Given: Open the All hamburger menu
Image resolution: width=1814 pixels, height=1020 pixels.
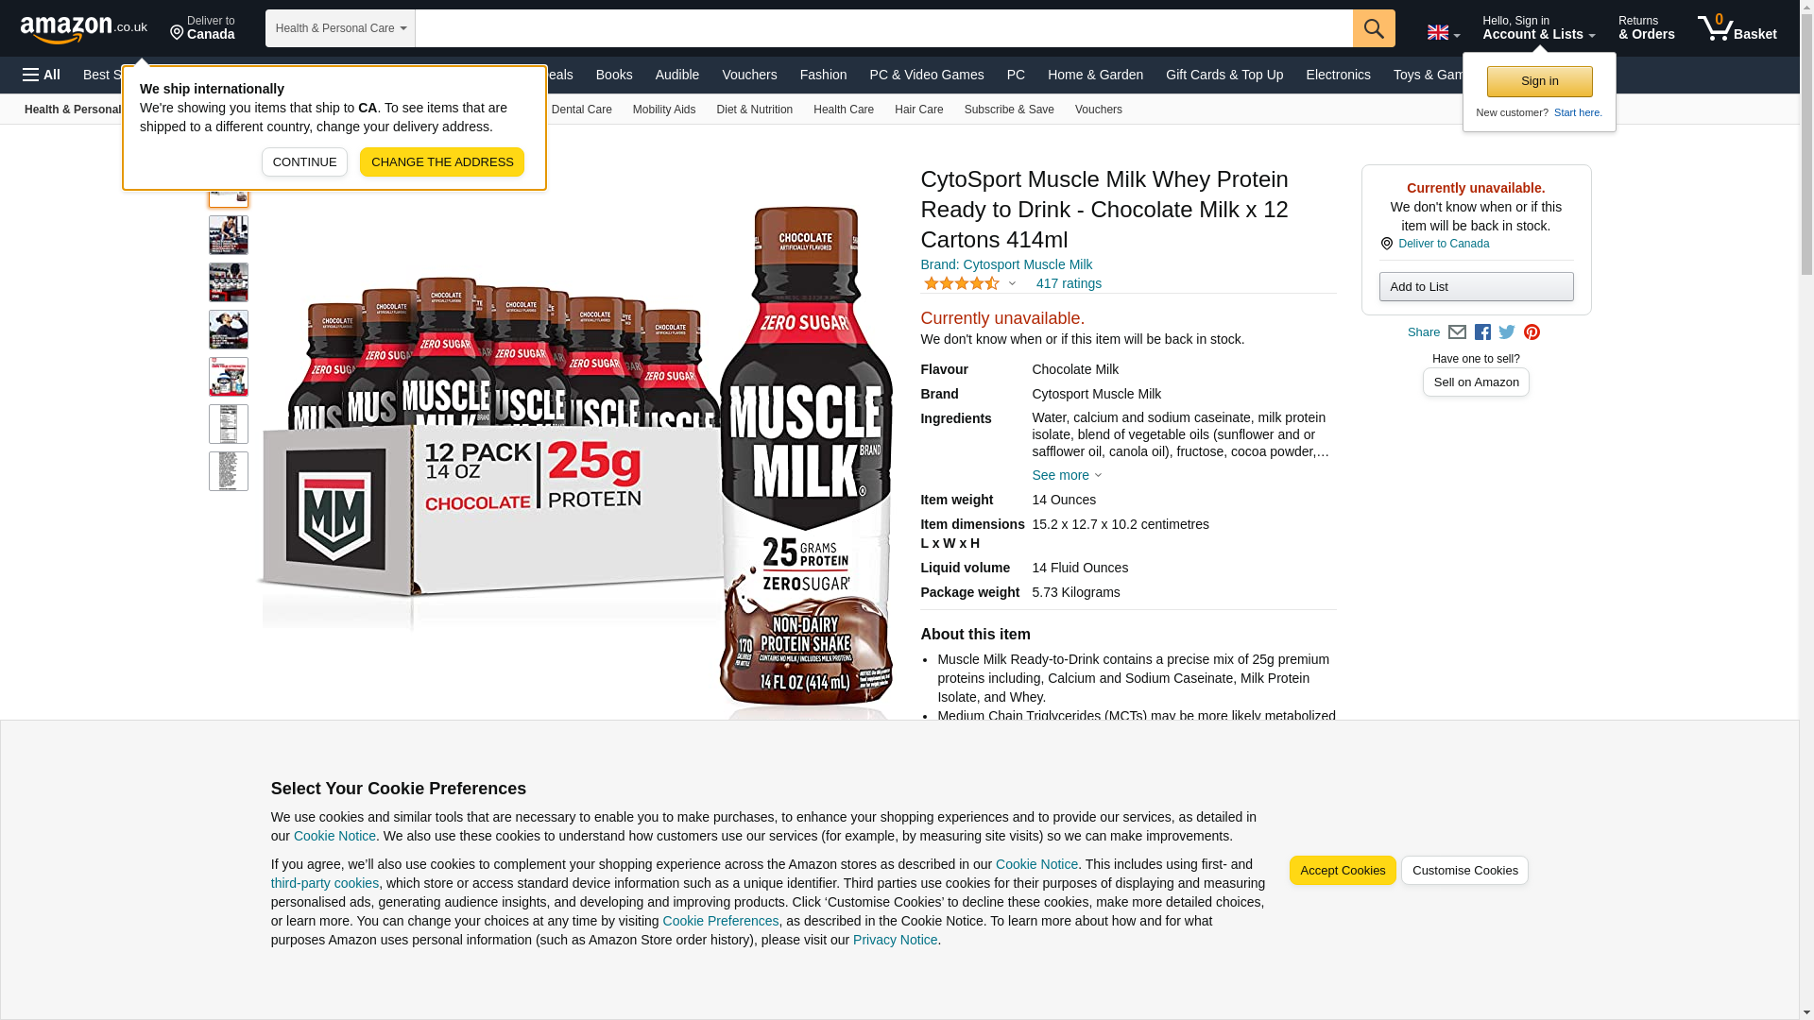Looking at the screenshot, I should (42, 75).
